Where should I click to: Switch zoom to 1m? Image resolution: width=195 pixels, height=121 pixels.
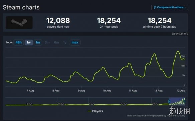point(38,43)
